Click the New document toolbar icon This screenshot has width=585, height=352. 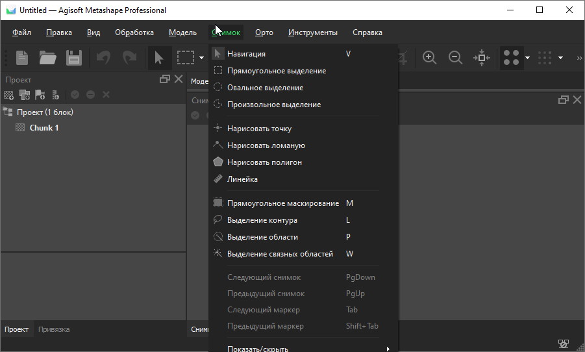pos(22,58)
